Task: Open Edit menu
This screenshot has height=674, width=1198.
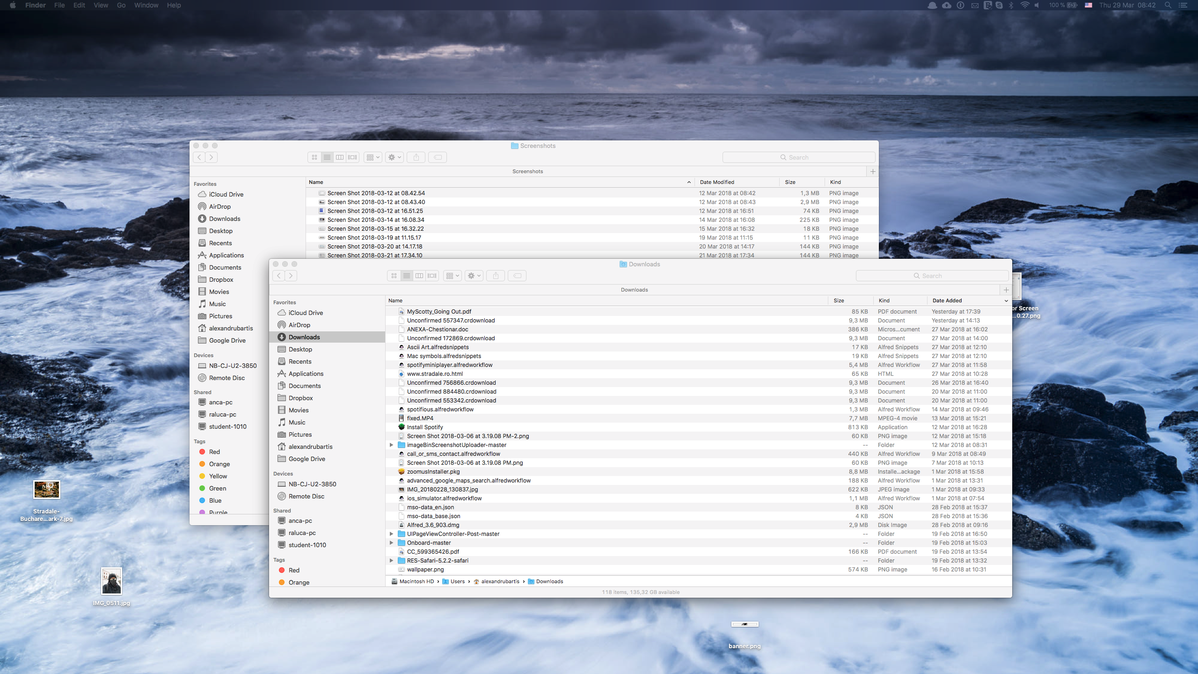Action: pos(79,5)
